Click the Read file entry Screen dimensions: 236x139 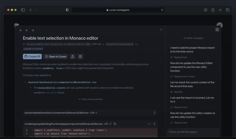pyautogui.click(x=176, y=92)
